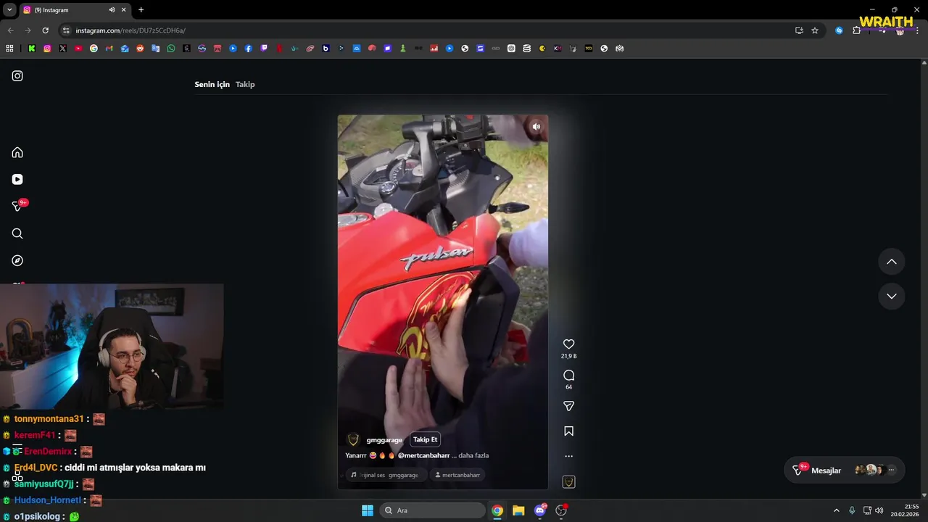The height and width of the screenshot is (522, 928).
Task: Go to Home feed in Instagram sidebar
Action: point(17,152)
